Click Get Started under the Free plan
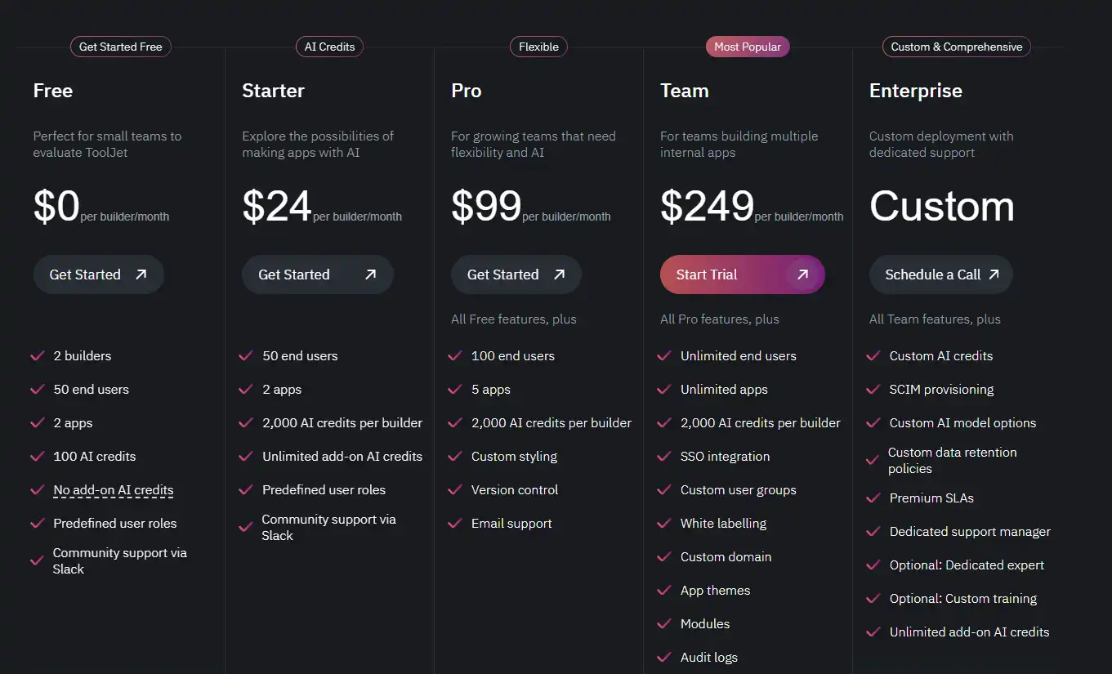Viewport: 1112px width, 674px height. pyautogui.click(x=98, y=275)
